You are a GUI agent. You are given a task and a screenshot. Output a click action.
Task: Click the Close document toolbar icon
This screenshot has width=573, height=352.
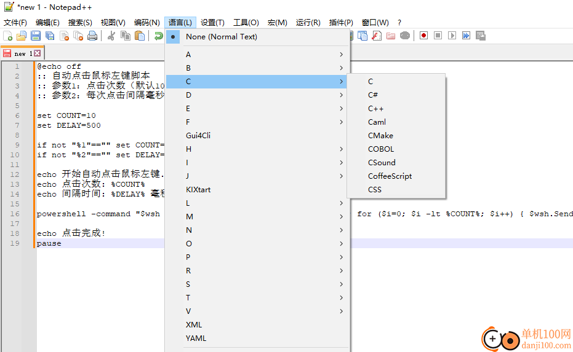click(x=64, y=36)
